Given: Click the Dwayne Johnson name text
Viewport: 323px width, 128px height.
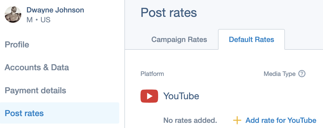Looking at the screenshot, I should pyautogui.click(x=55, y=10).
